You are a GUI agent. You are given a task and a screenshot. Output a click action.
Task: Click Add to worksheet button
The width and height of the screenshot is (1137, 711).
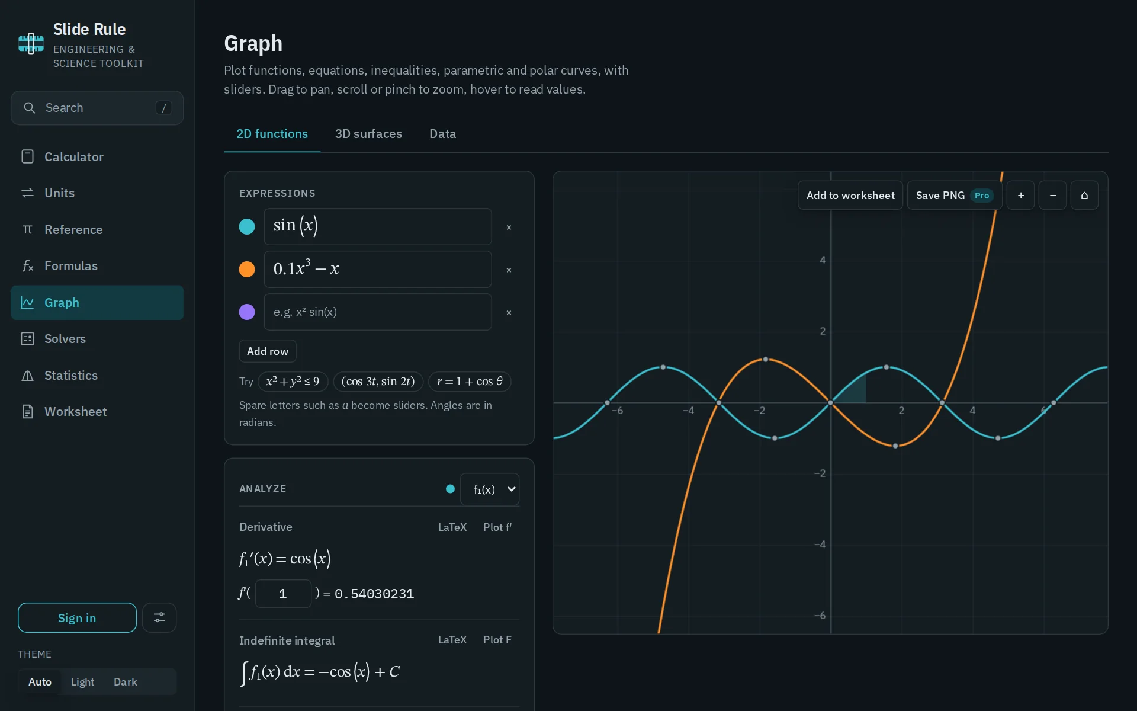point(850,196)
